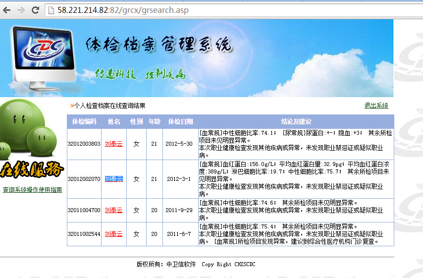Click gender cell 女 in row 32011002544
Image resolution: width=423 pixels, height=278 pixels.
[x=137, y=234]
